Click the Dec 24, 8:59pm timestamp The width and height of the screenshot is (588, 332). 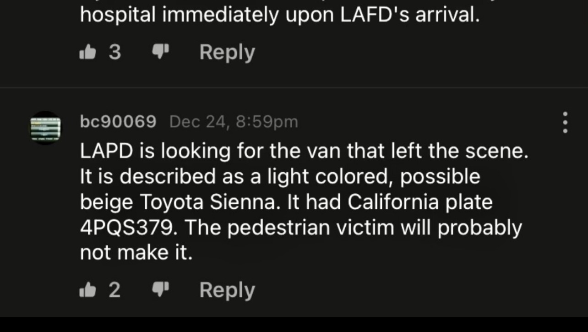click(x=234, y=122)
